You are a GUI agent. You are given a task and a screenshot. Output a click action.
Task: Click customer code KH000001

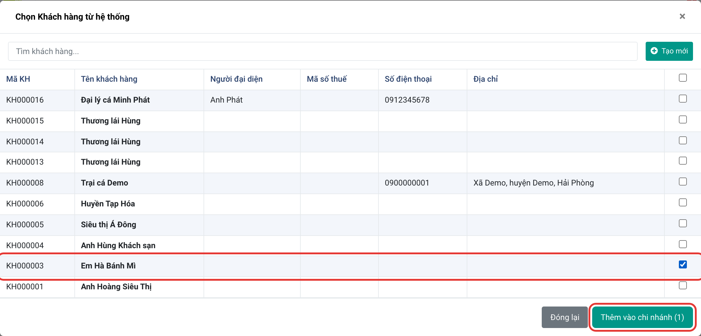click(25, 287)
